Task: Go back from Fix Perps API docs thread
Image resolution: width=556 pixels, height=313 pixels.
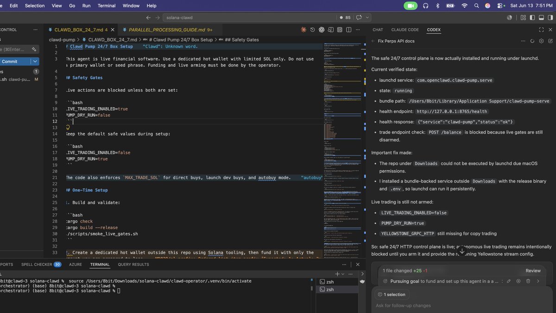Action: tap(374, 41)
